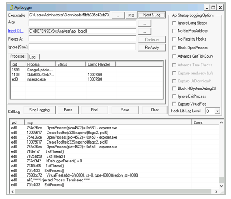231x199 pixels.
Task: Focus the Ignore (Slow) field
Action: click(82, 47)
